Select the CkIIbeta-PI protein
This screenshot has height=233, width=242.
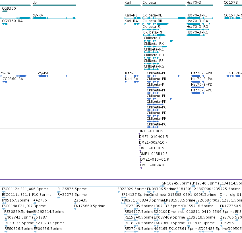tap(156, 96)
